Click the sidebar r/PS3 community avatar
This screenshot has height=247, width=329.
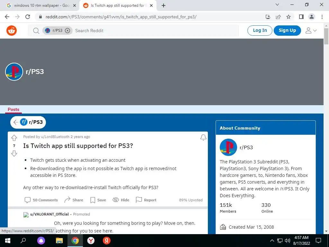pos(228,147)
